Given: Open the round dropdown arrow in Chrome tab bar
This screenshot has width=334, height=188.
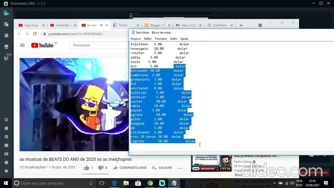Looking at the screenshot, I should (x=260, y=25).
